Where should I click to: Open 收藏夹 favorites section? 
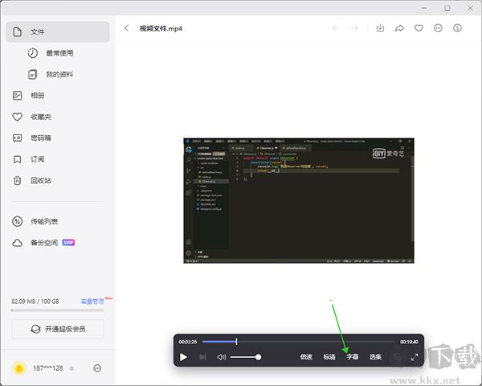[41, 117]
